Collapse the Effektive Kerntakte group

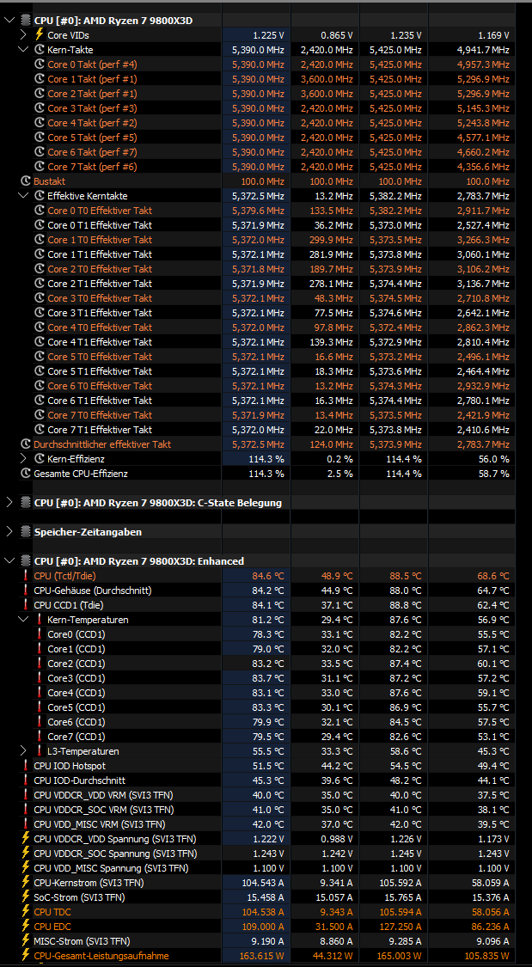click(23, 195)
